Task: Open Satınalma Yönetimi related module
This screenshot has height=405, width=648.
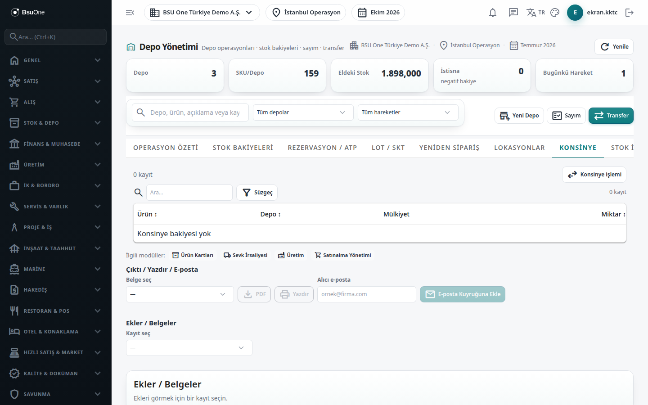Action: (343, 255)
